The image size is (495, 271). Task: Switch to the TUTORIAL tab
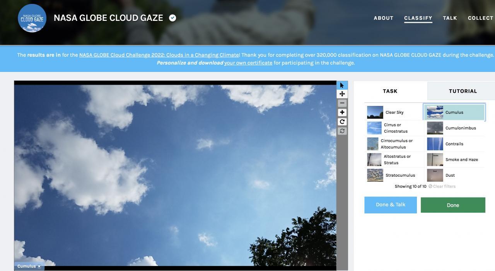[463, 91]
